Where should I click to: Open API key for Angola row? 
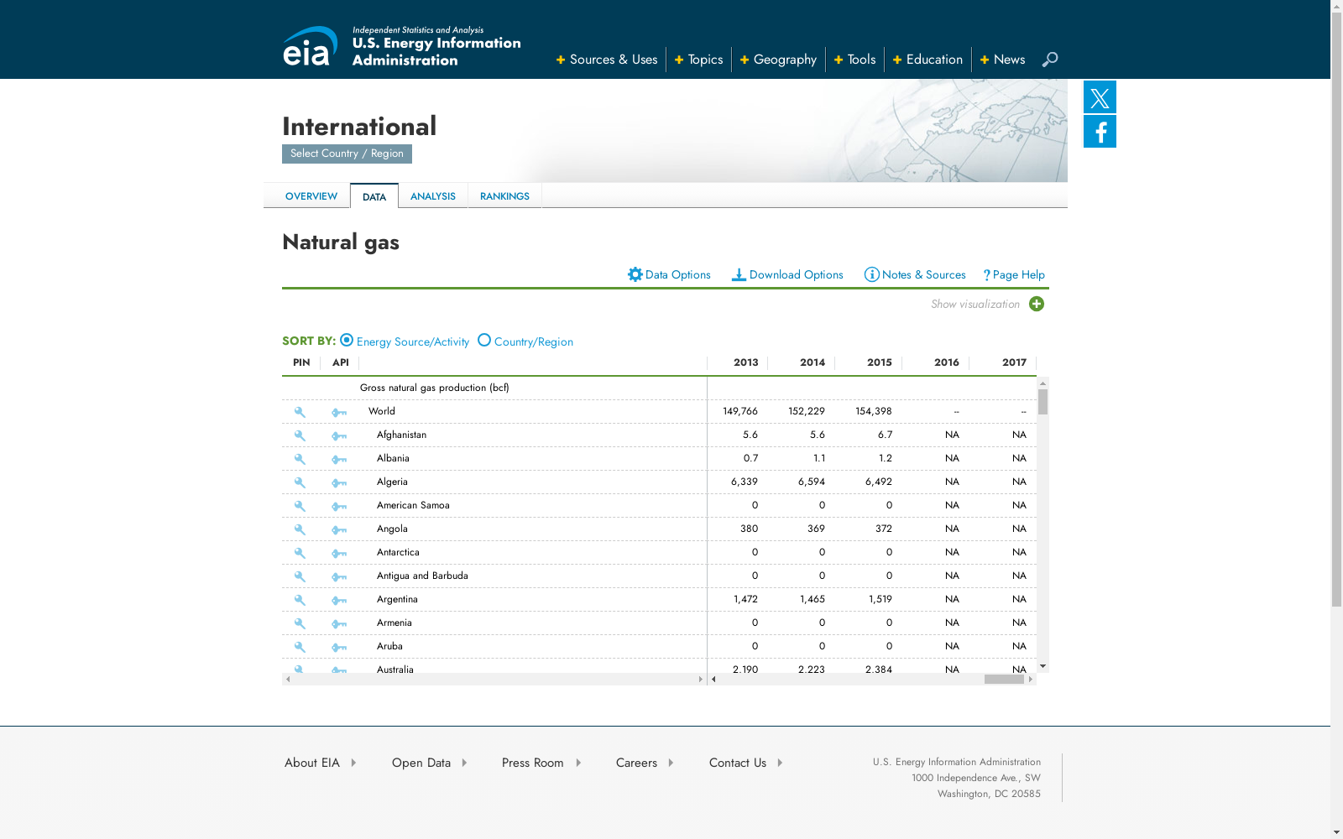pyautogui.click(x=339, y=529)
